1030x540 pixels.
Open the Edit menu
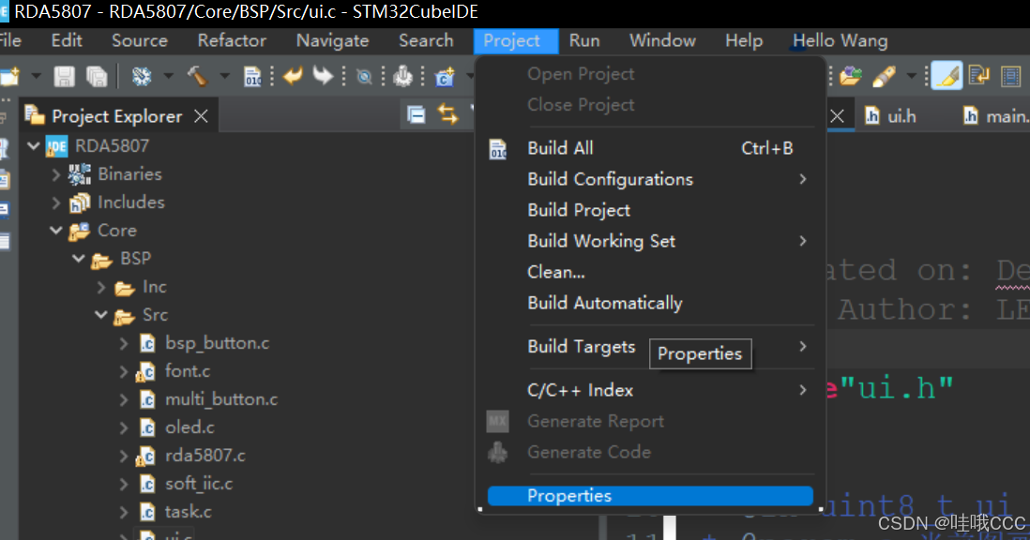pos(67,40)
